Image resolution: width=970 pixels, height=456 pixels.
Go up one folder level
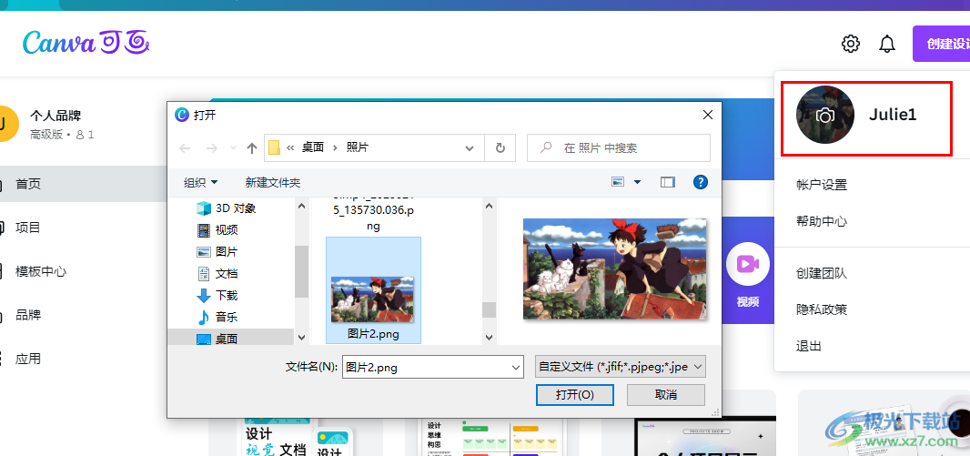click(x=252, y=147)
